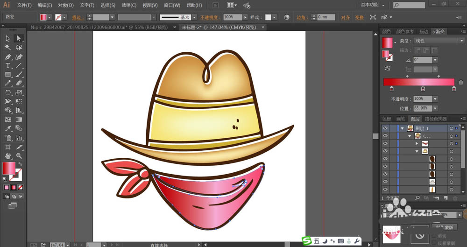This screenshot has width=467, height=247.
Task: Hide 图层 1 using its eye icon
Action: click(385, 128)
